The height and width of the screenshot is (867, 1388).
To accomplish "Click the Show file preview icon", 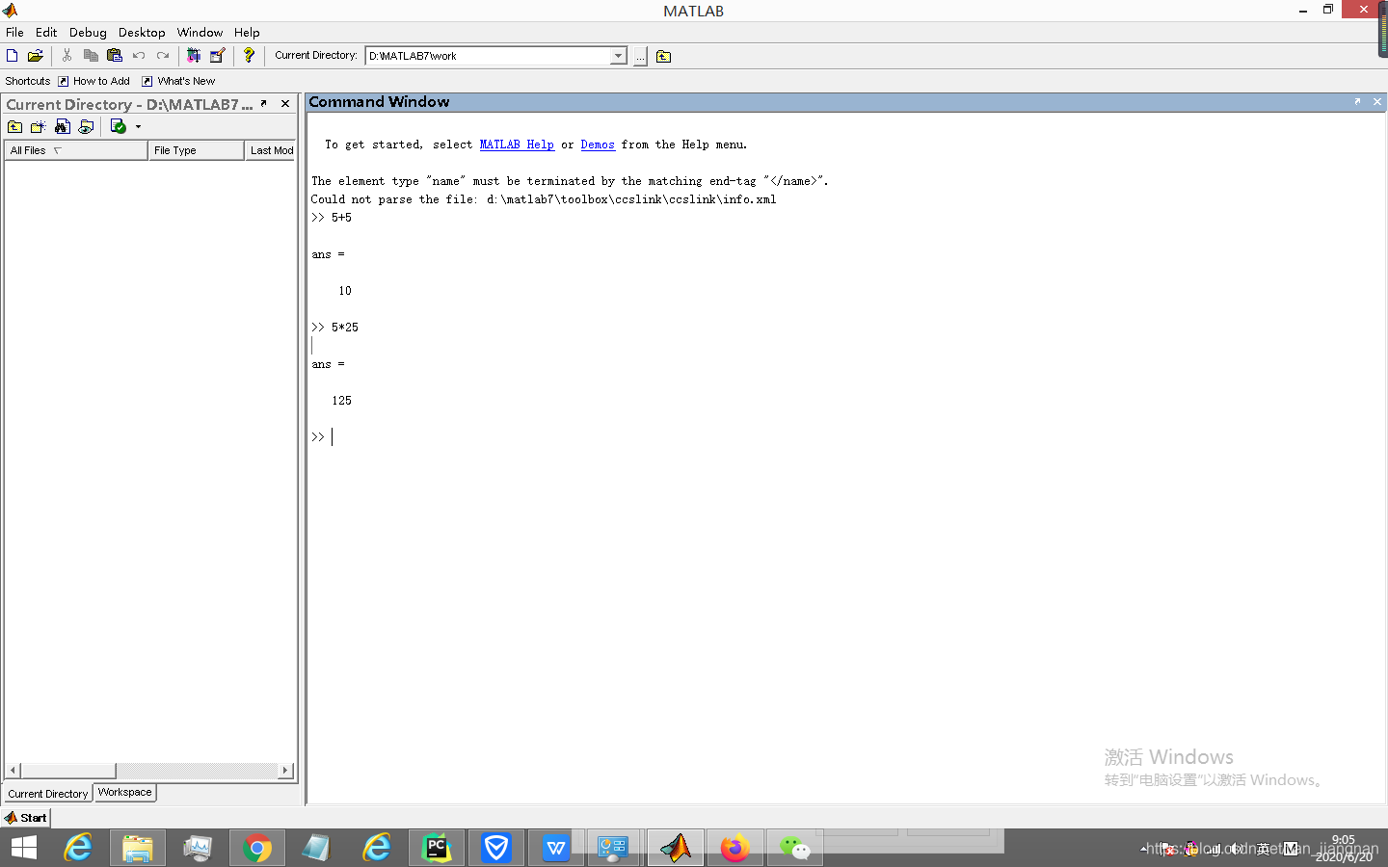I will (x=86, y=127).
